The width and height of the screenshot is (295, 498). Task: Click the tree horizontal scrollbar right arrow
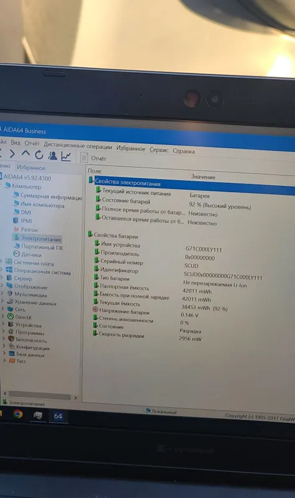click(75, 397)
